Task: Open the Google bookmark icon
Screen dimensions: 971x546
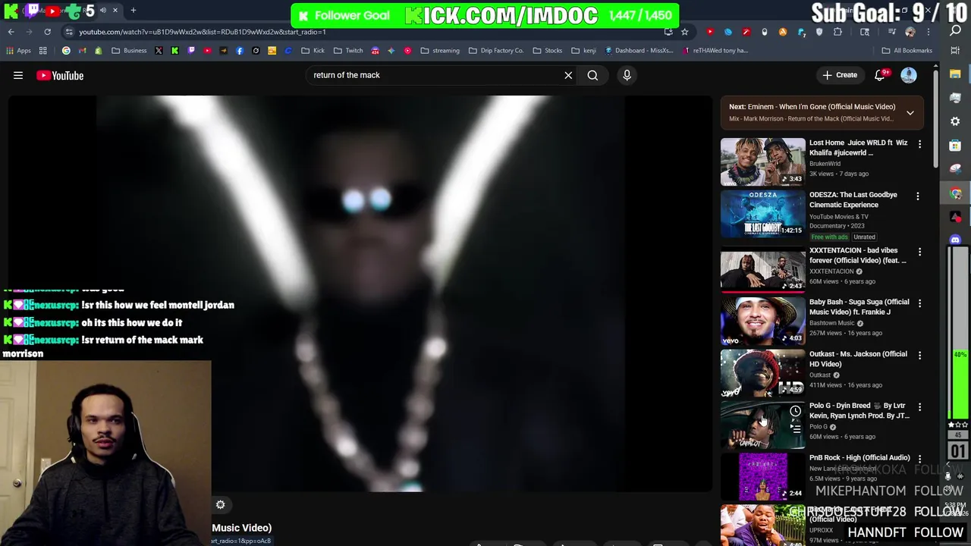Action: point(66,51)
